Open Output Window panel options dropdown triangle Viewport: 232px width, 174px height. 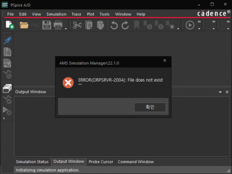click(220, 92)
